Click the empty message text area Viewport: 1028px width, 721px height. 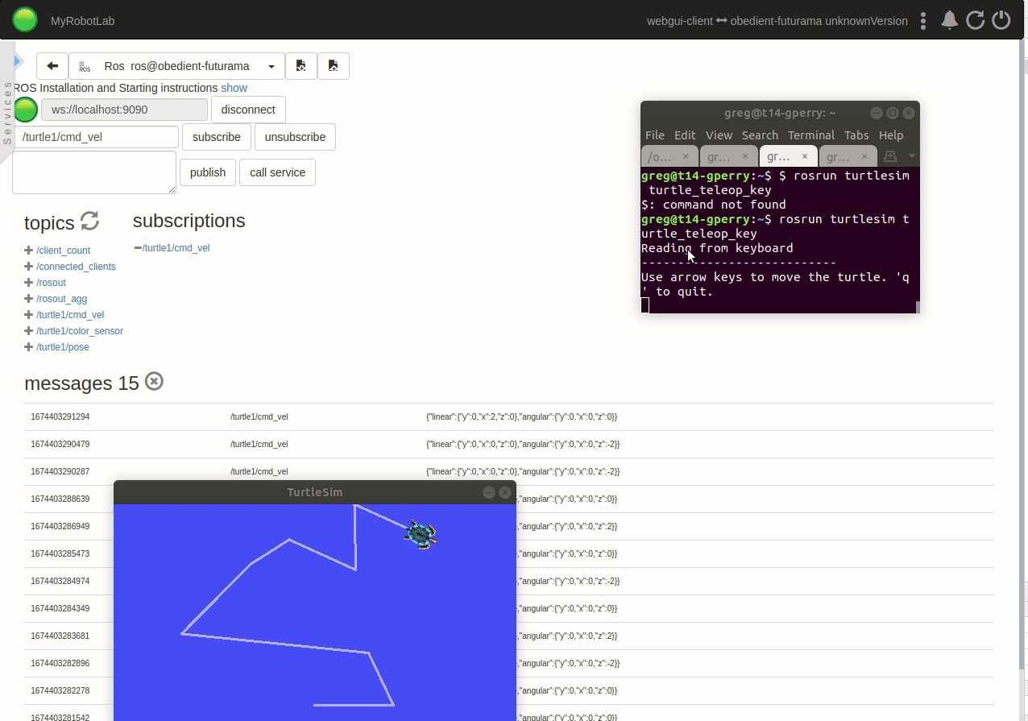pyautogui.click(x=94, y=172)
